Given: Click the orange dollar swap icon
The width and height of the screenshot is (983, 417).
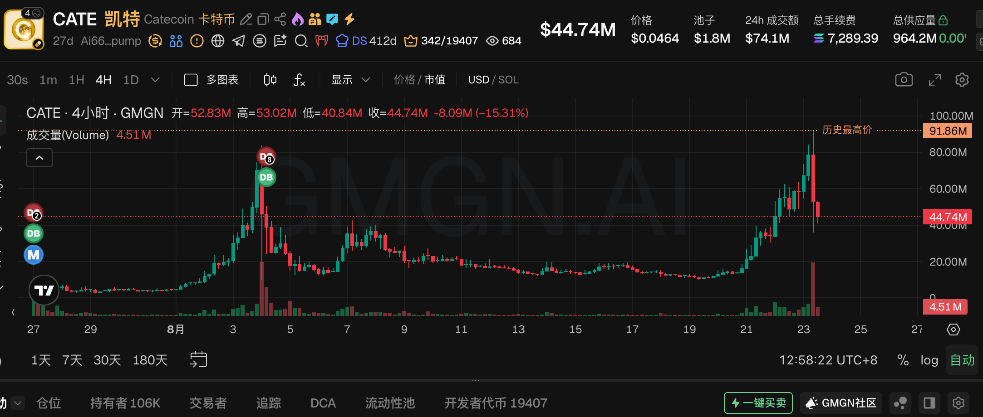Looking at the screenshot, I should [155, 41].
